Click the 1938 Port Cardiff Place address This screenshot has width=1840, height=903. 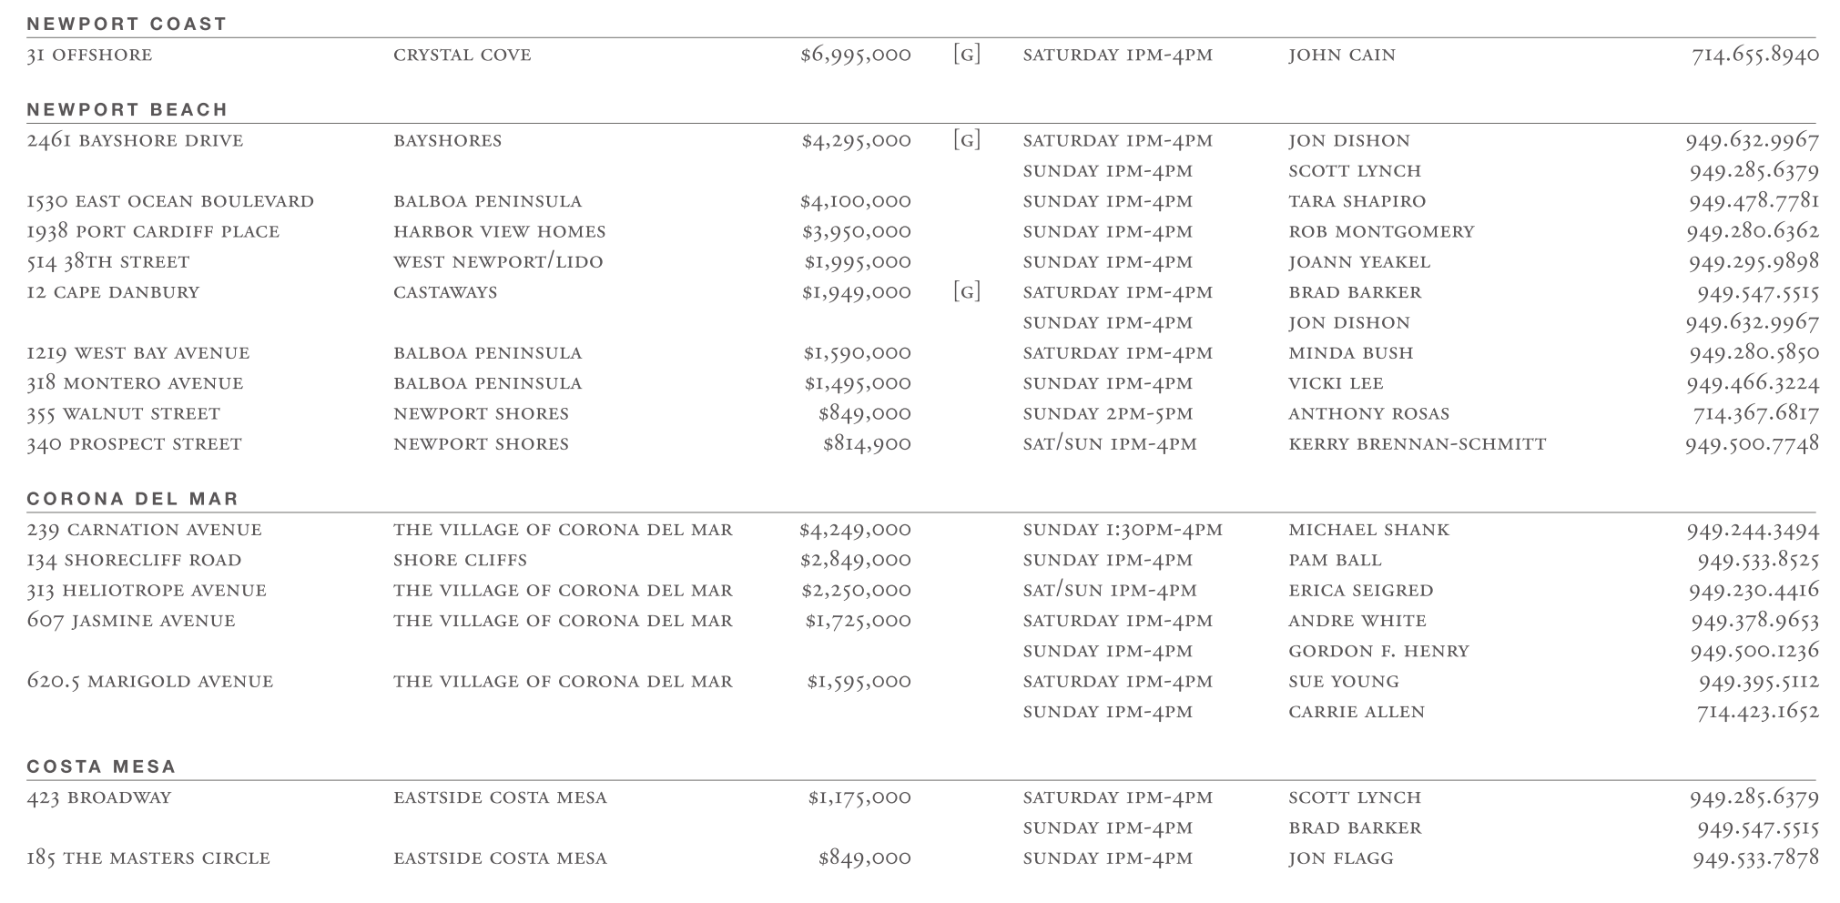pos(153,232)
